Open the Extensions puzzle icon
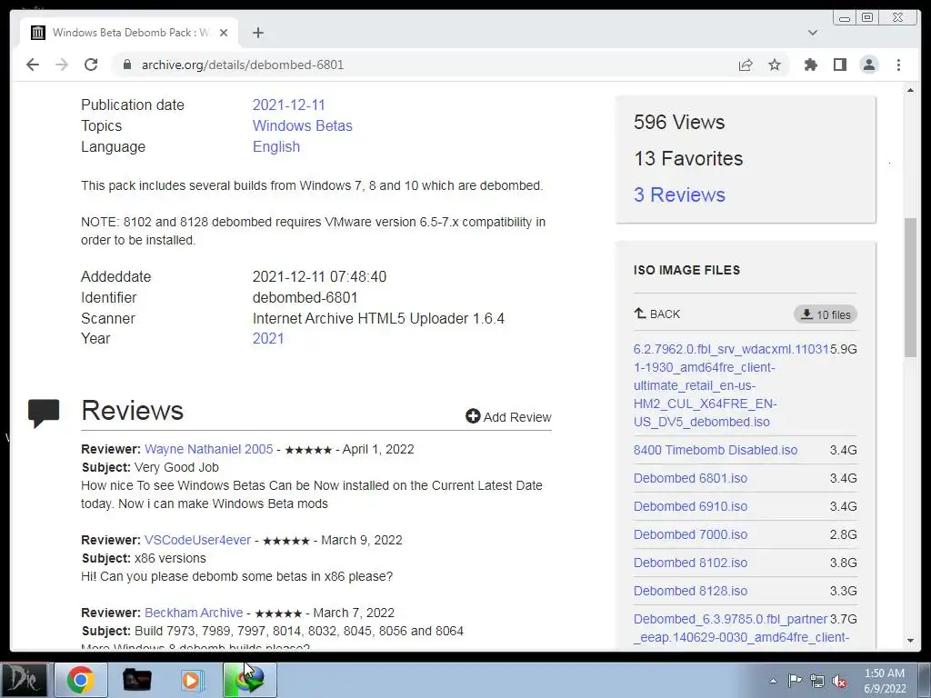Image resolution: width=931 pixels, height=698 pixels. point(810,65)
